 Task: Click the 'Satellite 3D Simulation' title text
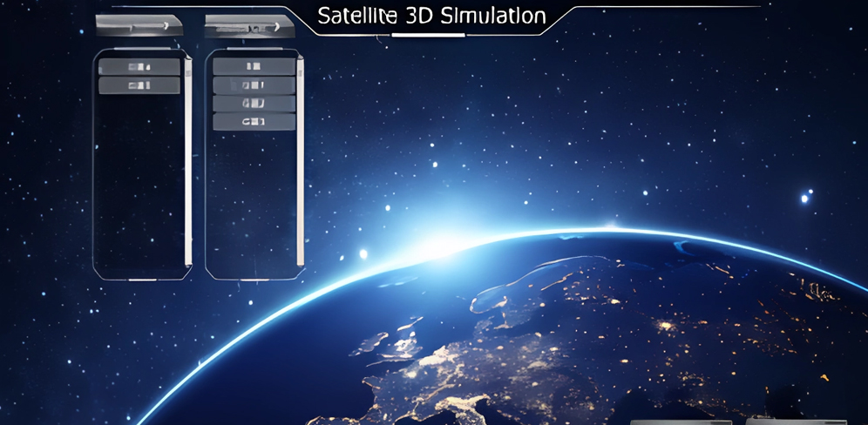431,16
